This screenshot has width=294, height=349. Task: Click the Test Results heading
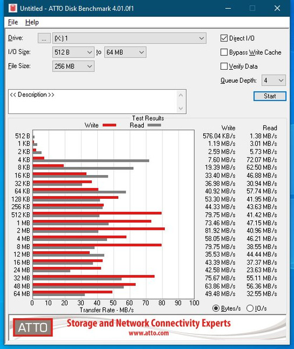(148, 118)
